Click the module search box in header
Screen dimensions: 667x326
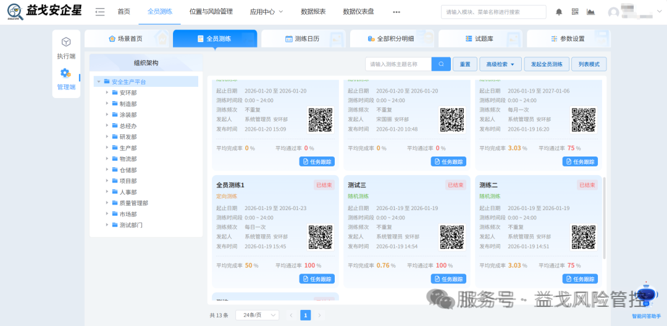tap(493, 12)
